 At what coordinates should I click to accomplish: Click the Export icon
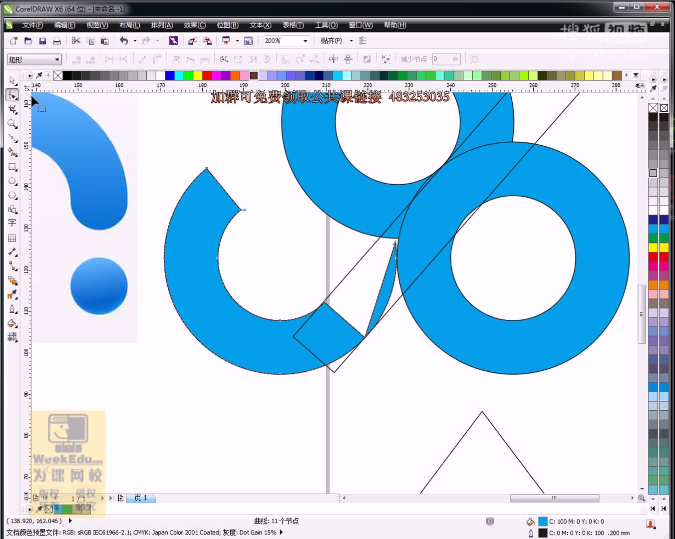tap(207, 41)
